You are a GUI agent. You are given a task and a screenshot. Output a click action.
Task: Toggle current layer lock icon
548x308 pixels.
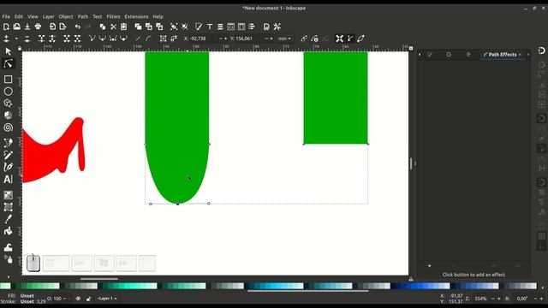click(88, 299)
